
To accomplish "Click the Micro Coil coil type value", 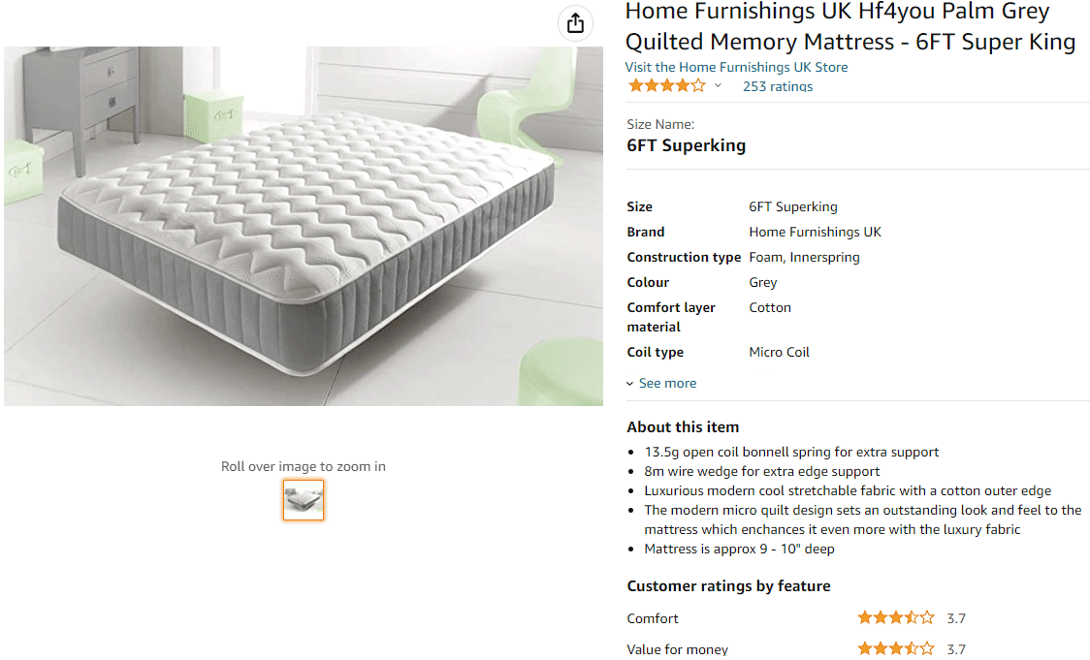I will click(x=779, y=352).
